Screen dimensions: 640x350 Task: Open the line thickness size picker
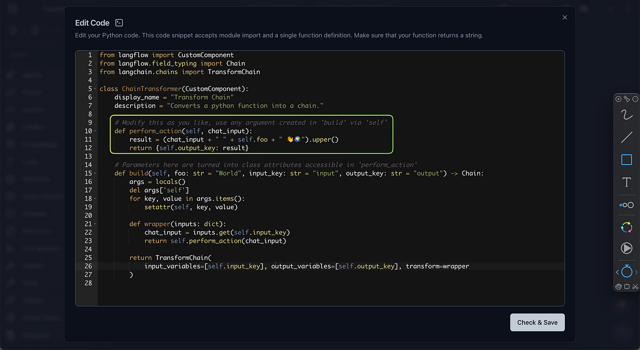627,205
